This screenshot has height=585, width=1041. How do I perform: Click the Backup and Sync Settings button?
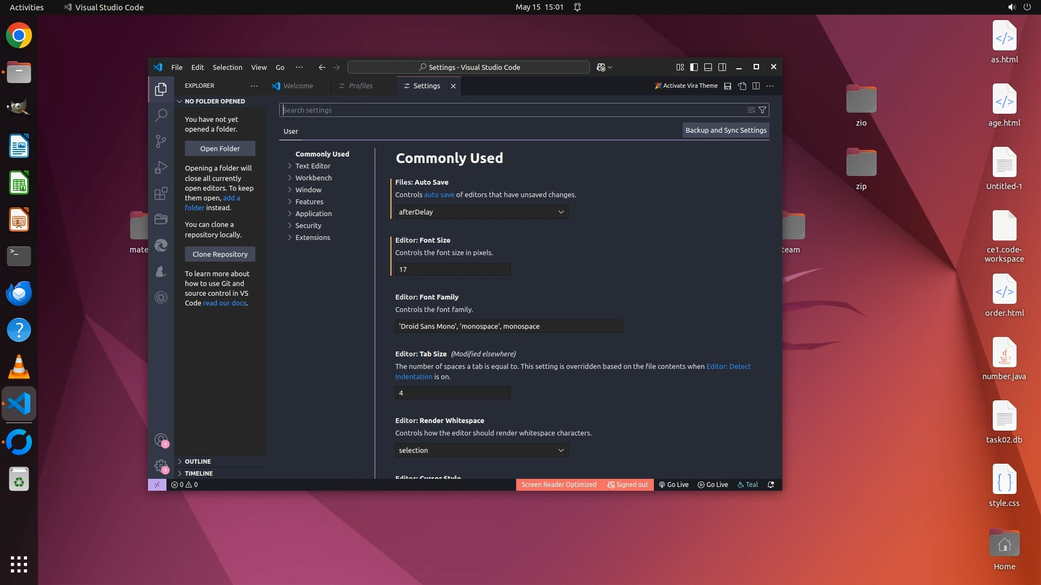(725, 130)
